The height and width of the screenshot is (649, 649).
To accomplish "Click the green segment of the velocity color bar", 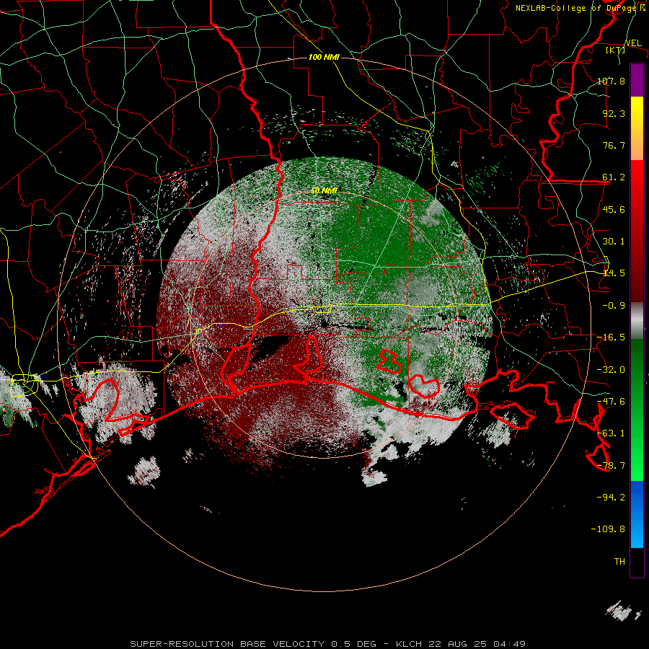I will coord(637,410).
